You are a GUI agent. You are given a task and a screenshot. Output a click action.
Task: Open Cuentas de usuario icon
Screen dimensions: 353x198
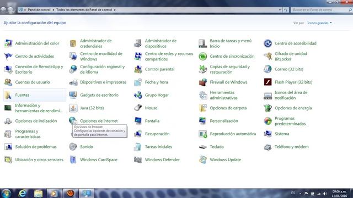(x=8, y=82)
